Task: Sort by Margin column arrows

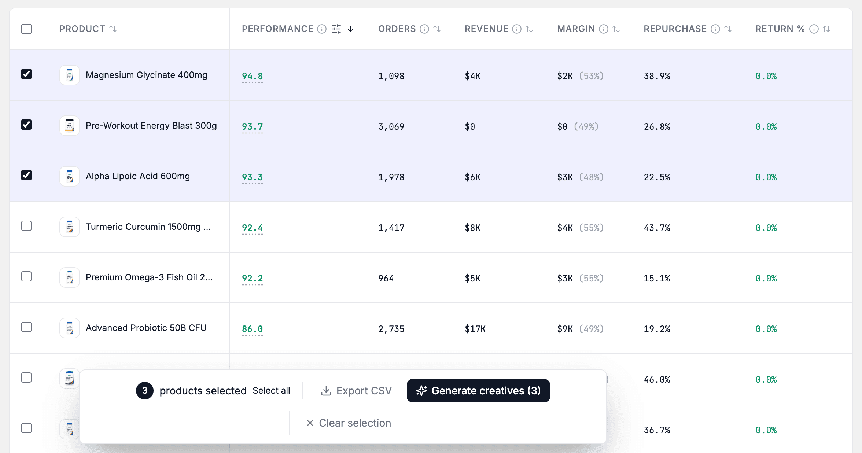Action: (616, 29)
